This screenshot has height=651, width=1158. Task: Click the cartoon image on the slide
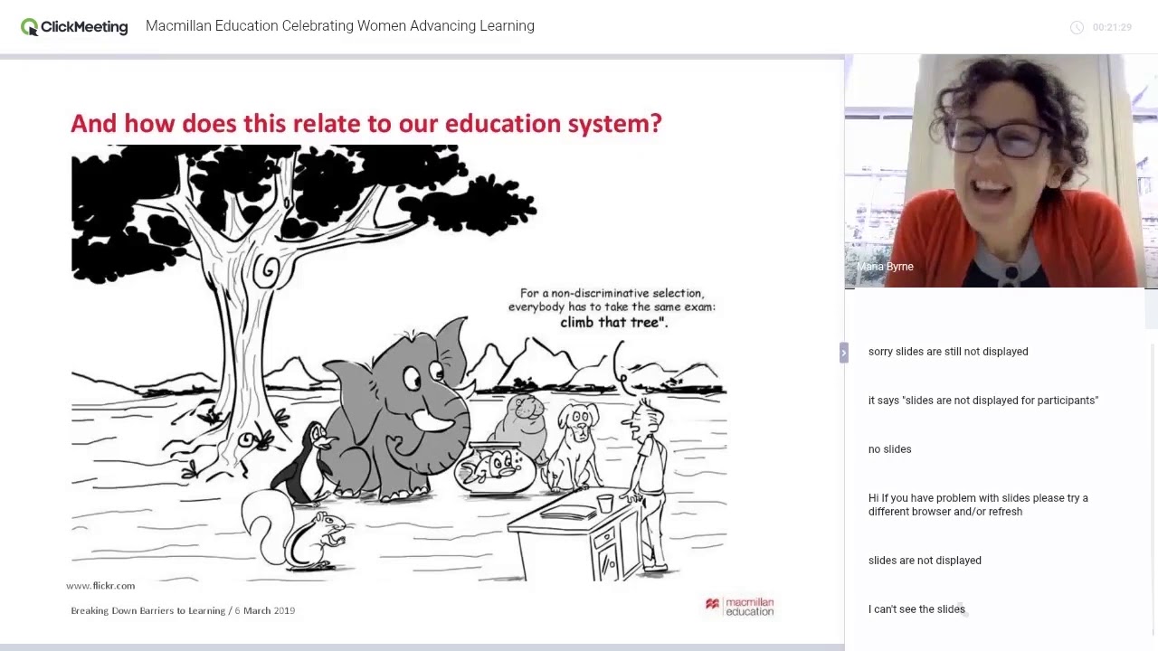pyautogui.click(x=399, y=363)
